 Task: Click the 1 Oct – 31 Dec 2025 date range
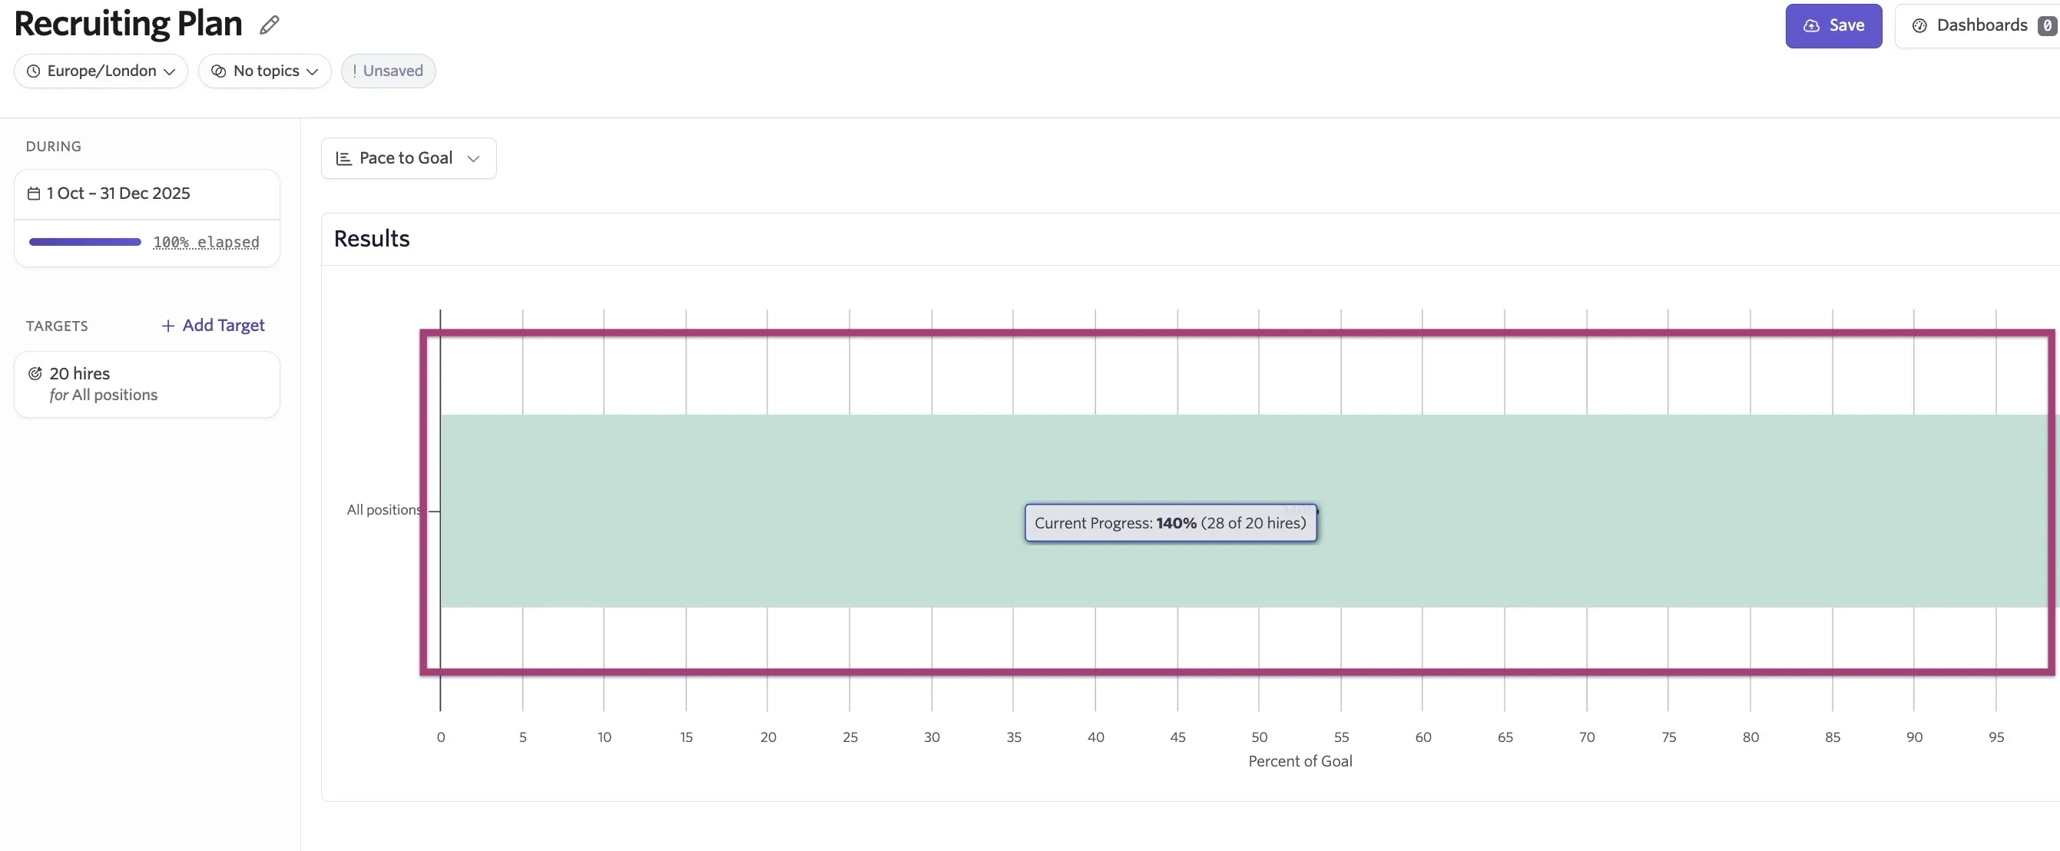tap(147, 194)
